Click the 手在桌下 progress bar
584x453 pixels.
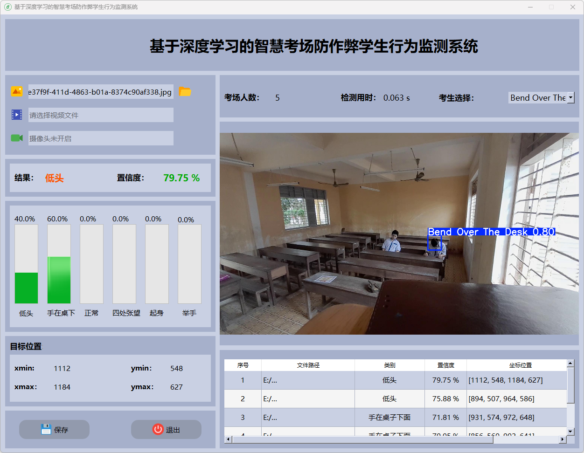pyautogui.click(x=59, y=280)
